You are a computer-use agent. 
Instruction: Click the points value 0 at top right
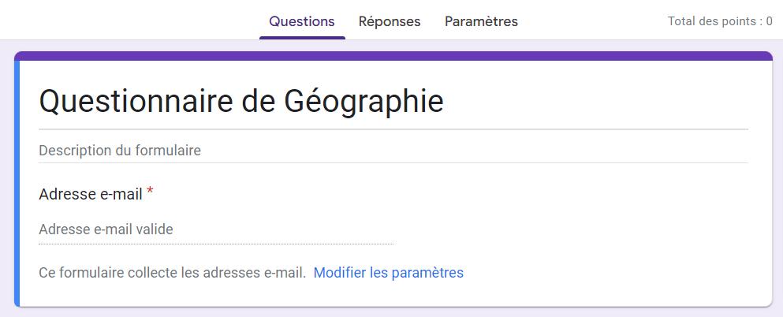769,21
